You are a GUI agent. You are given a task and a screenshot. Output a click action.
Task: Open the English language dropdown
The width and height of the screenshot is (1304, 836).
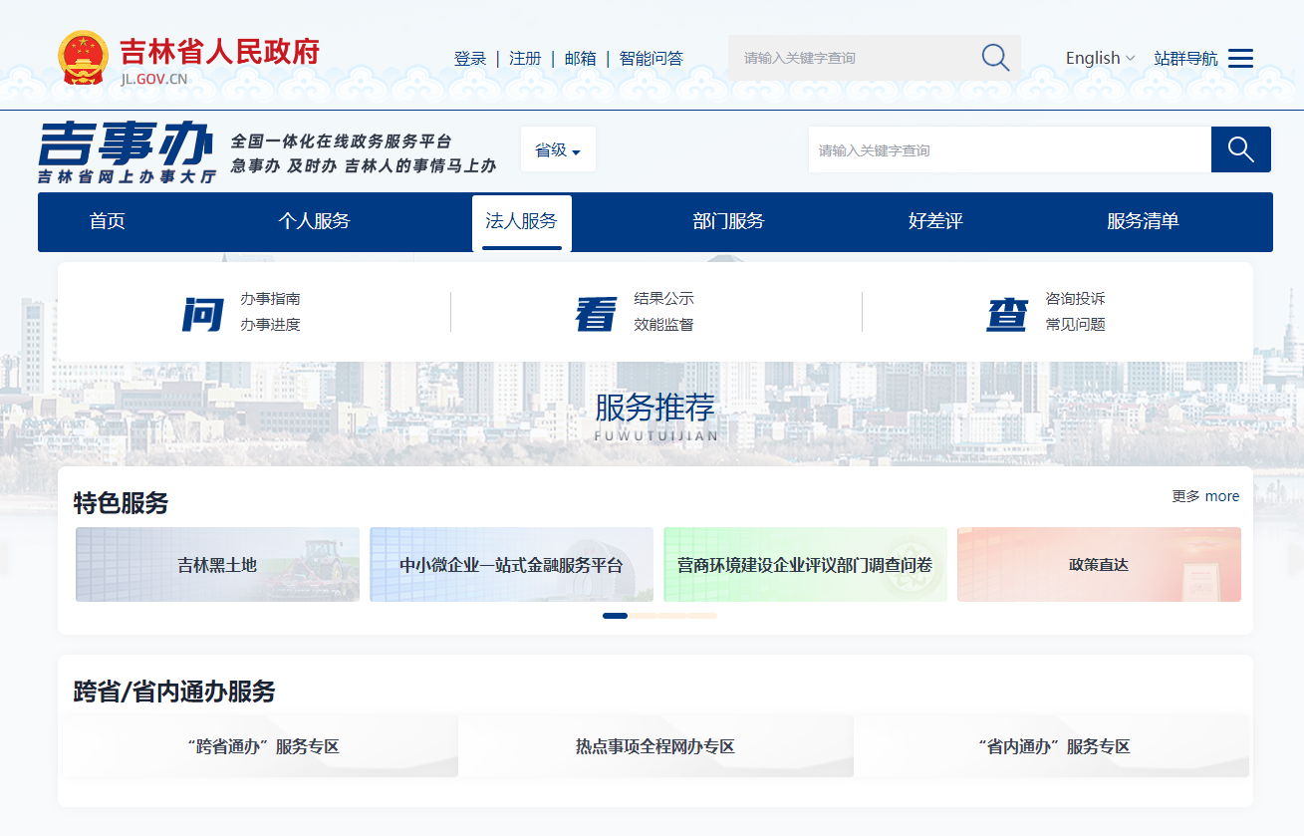click(x=1100, y=59)
